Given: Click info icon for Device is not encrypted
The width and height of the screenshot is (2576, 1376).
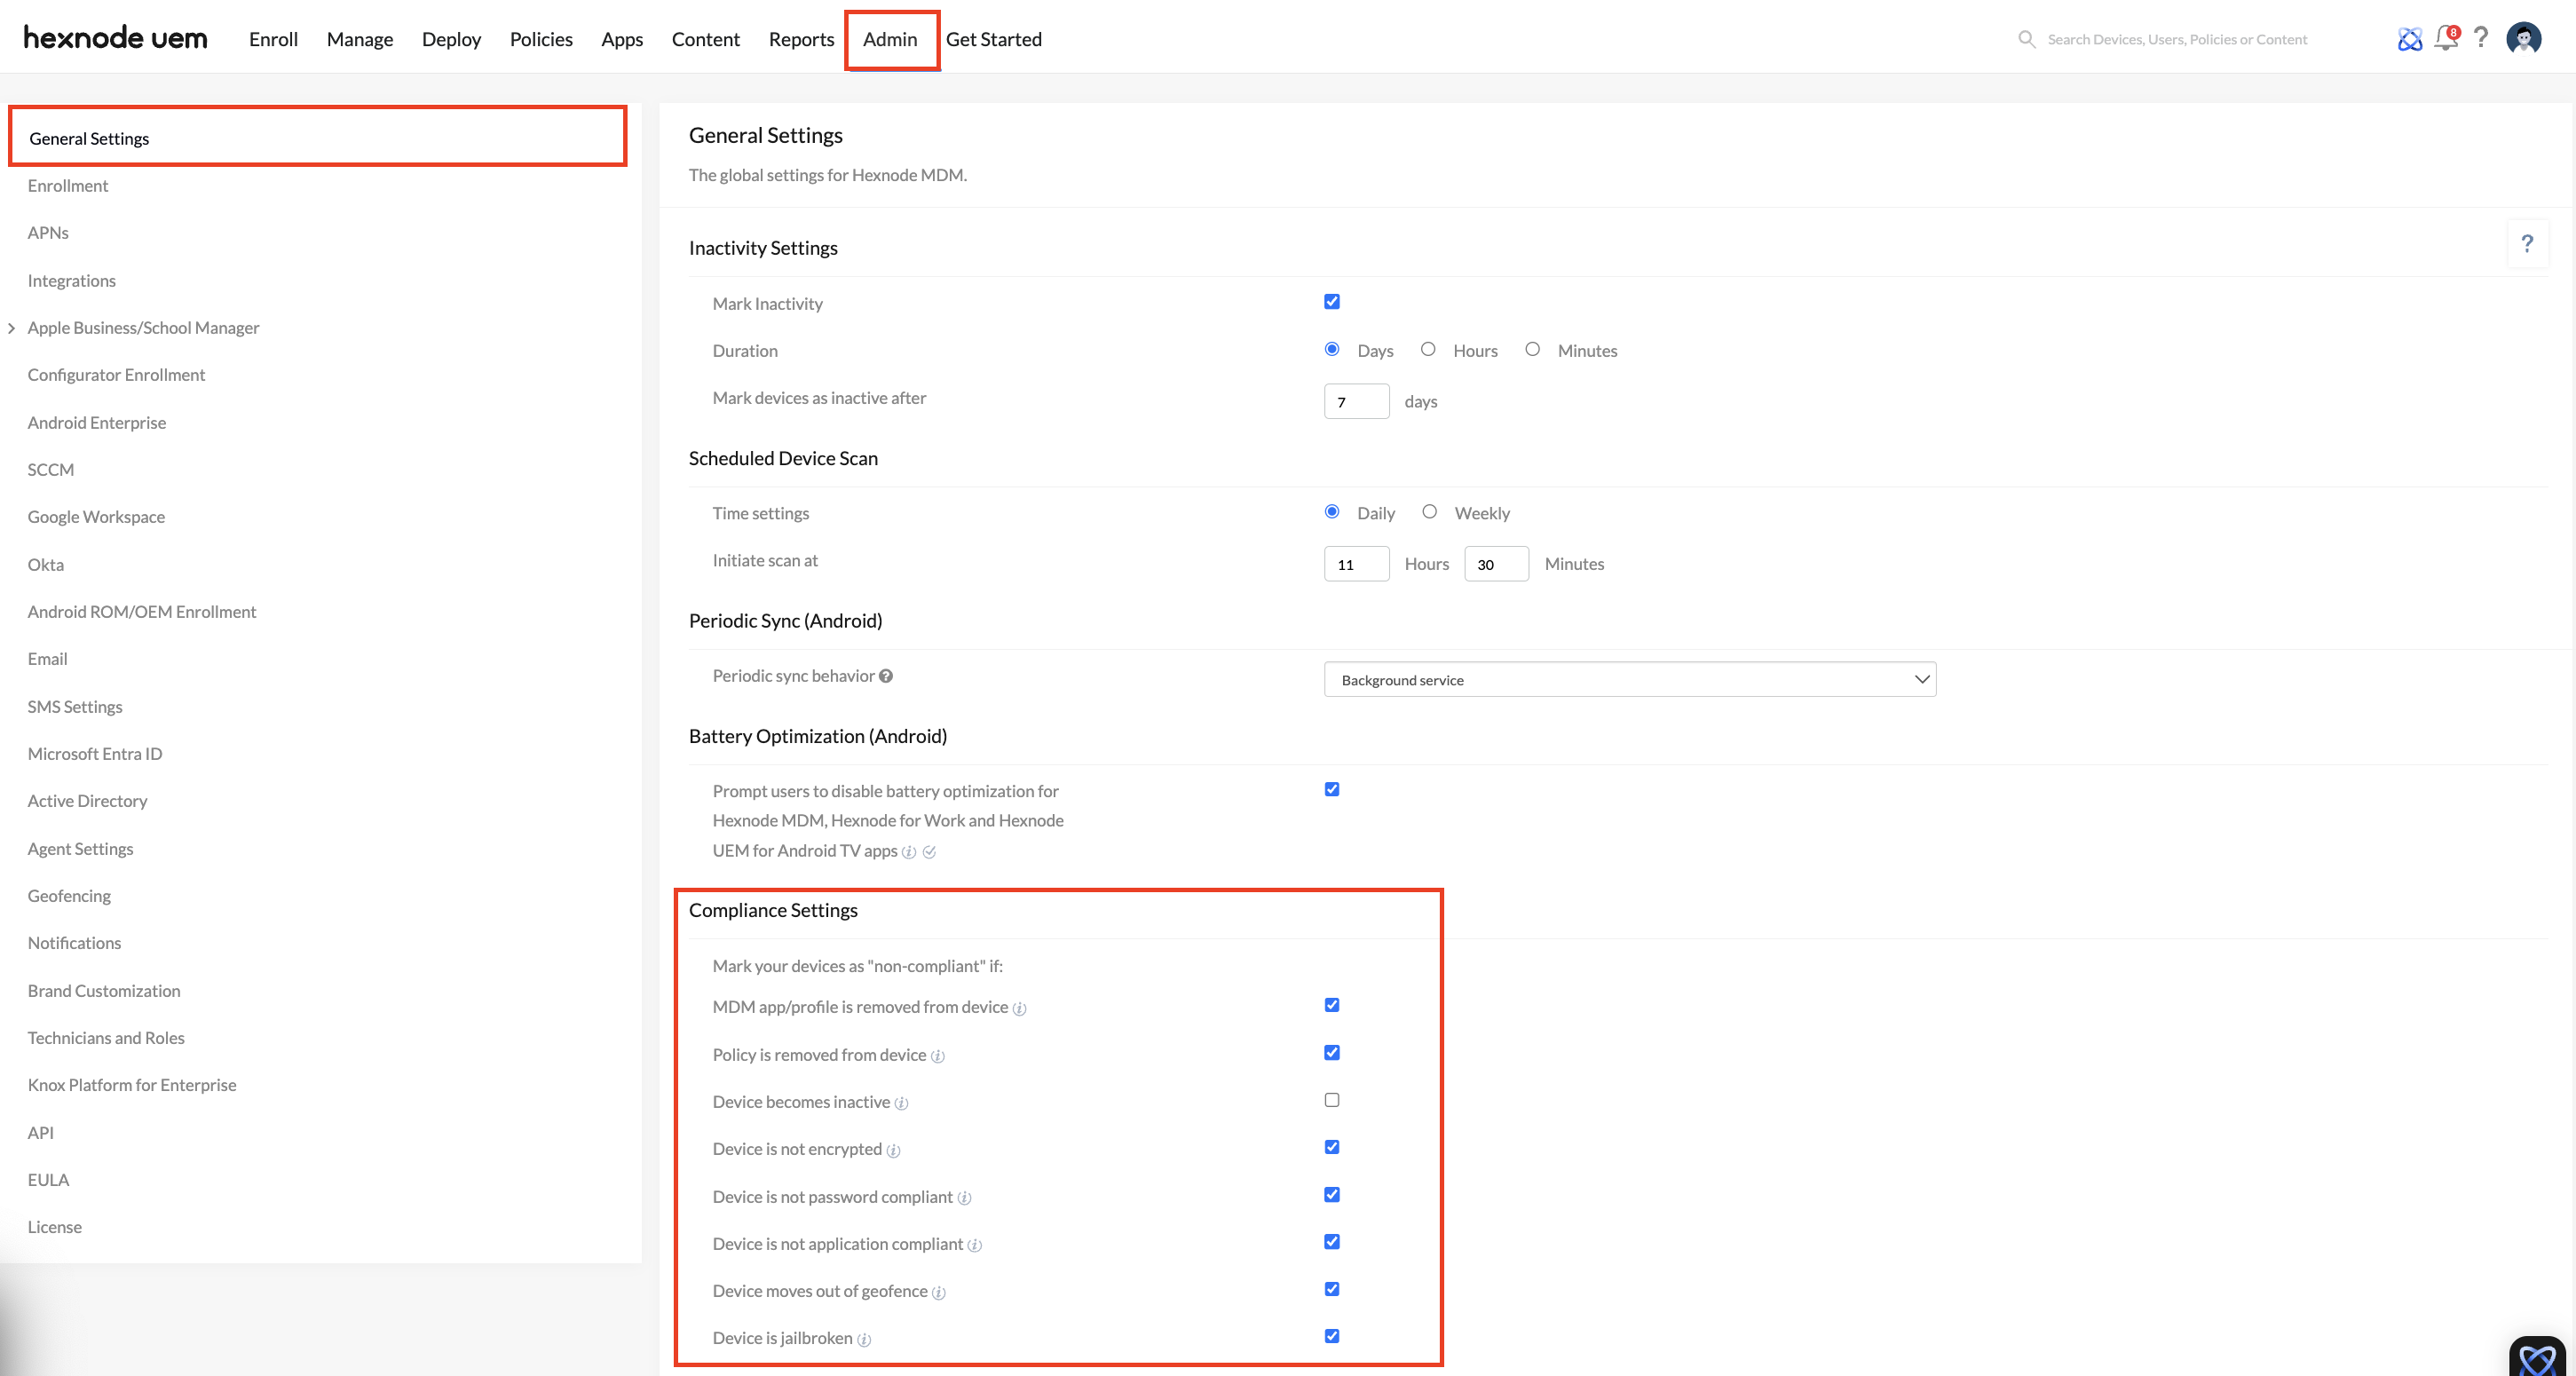Looking at the screenshot, I should pos(893,1150).
